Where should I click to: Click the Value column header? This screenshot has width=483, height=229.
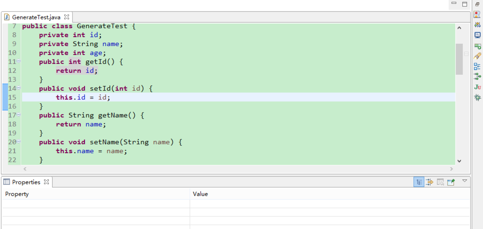click(329, 194)
